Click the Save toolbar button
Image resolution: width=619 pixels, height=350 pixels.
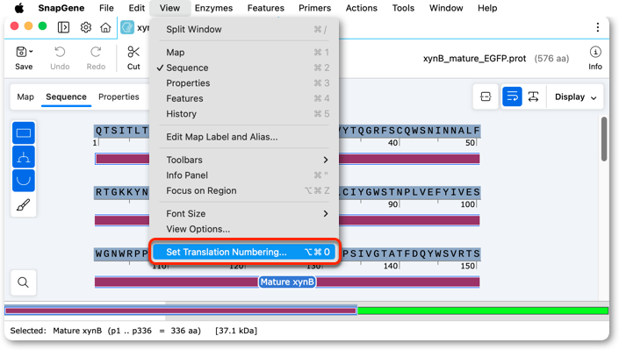click(x=24, y=59)
